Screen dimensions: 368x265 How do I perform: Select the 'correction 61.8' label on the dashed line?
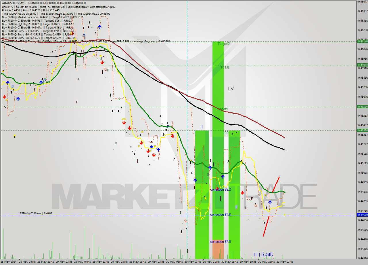(x=220, y=214)
